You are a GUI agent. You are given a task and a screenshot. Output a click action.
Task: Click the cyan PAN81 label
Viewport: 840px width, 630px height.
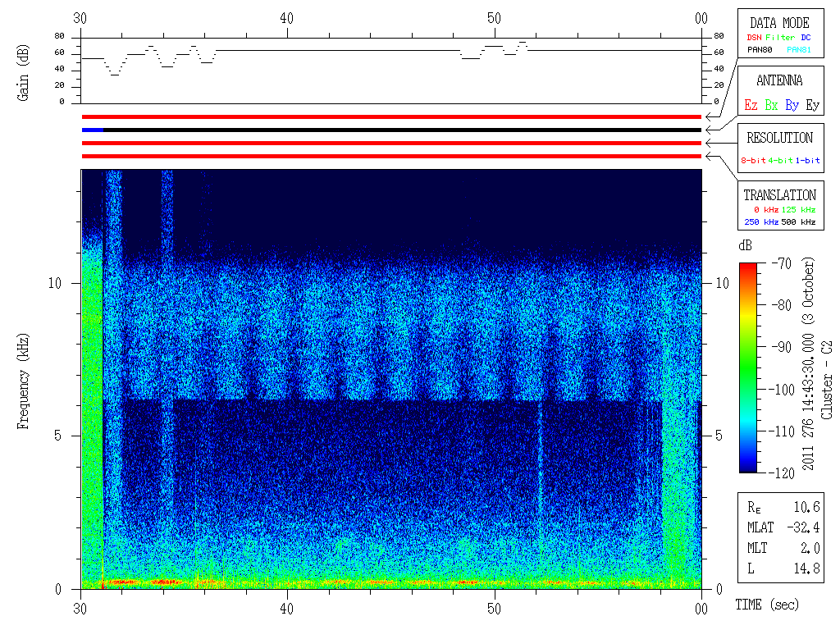799,50
